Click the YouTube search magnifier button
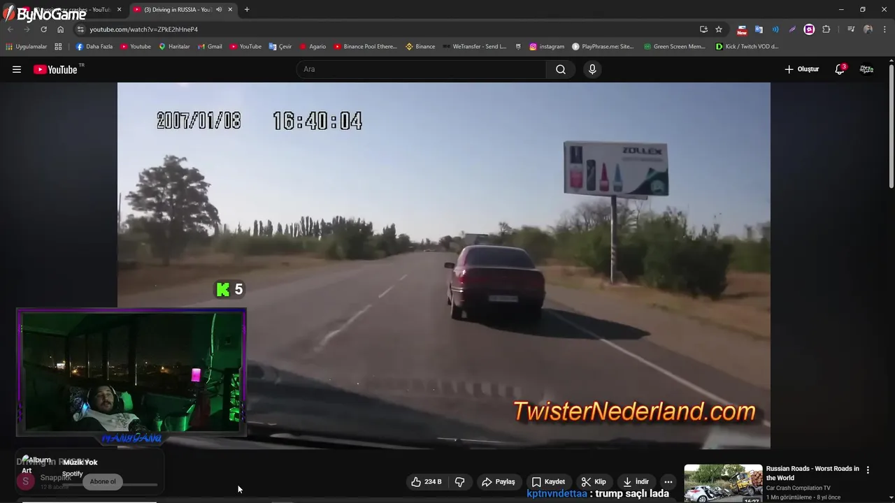 pyautogui.click(x=561, y=69)
